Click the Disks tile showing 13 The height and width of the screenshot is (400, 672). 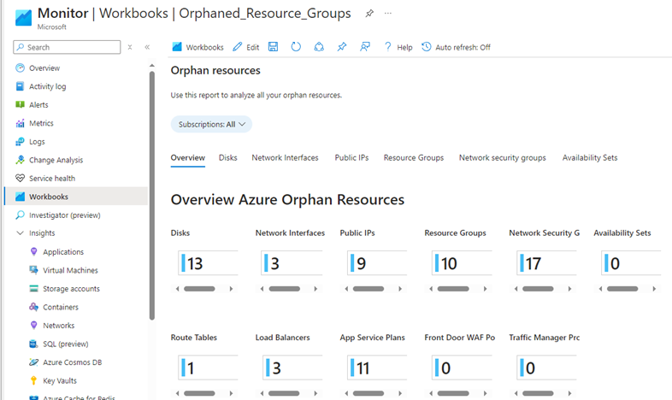[208, 263]
